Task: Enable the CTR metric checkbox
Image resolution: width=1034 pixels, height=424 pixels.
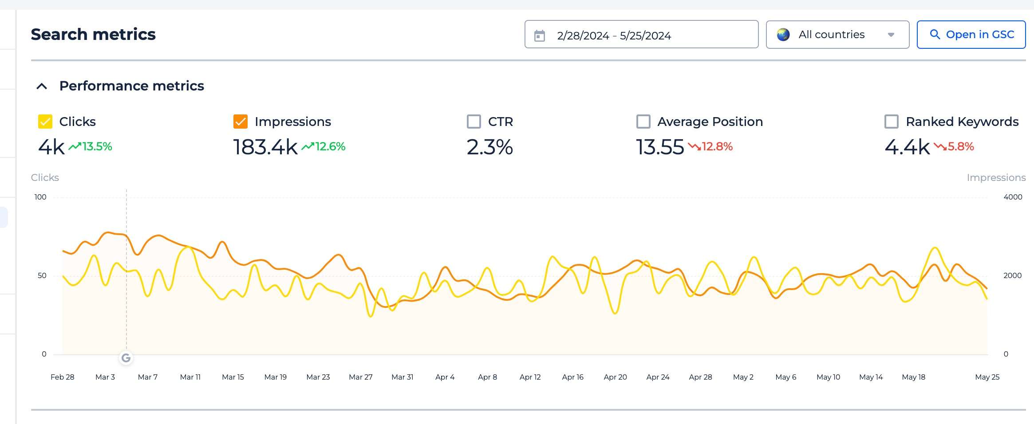Action: [x=474, y=122]
